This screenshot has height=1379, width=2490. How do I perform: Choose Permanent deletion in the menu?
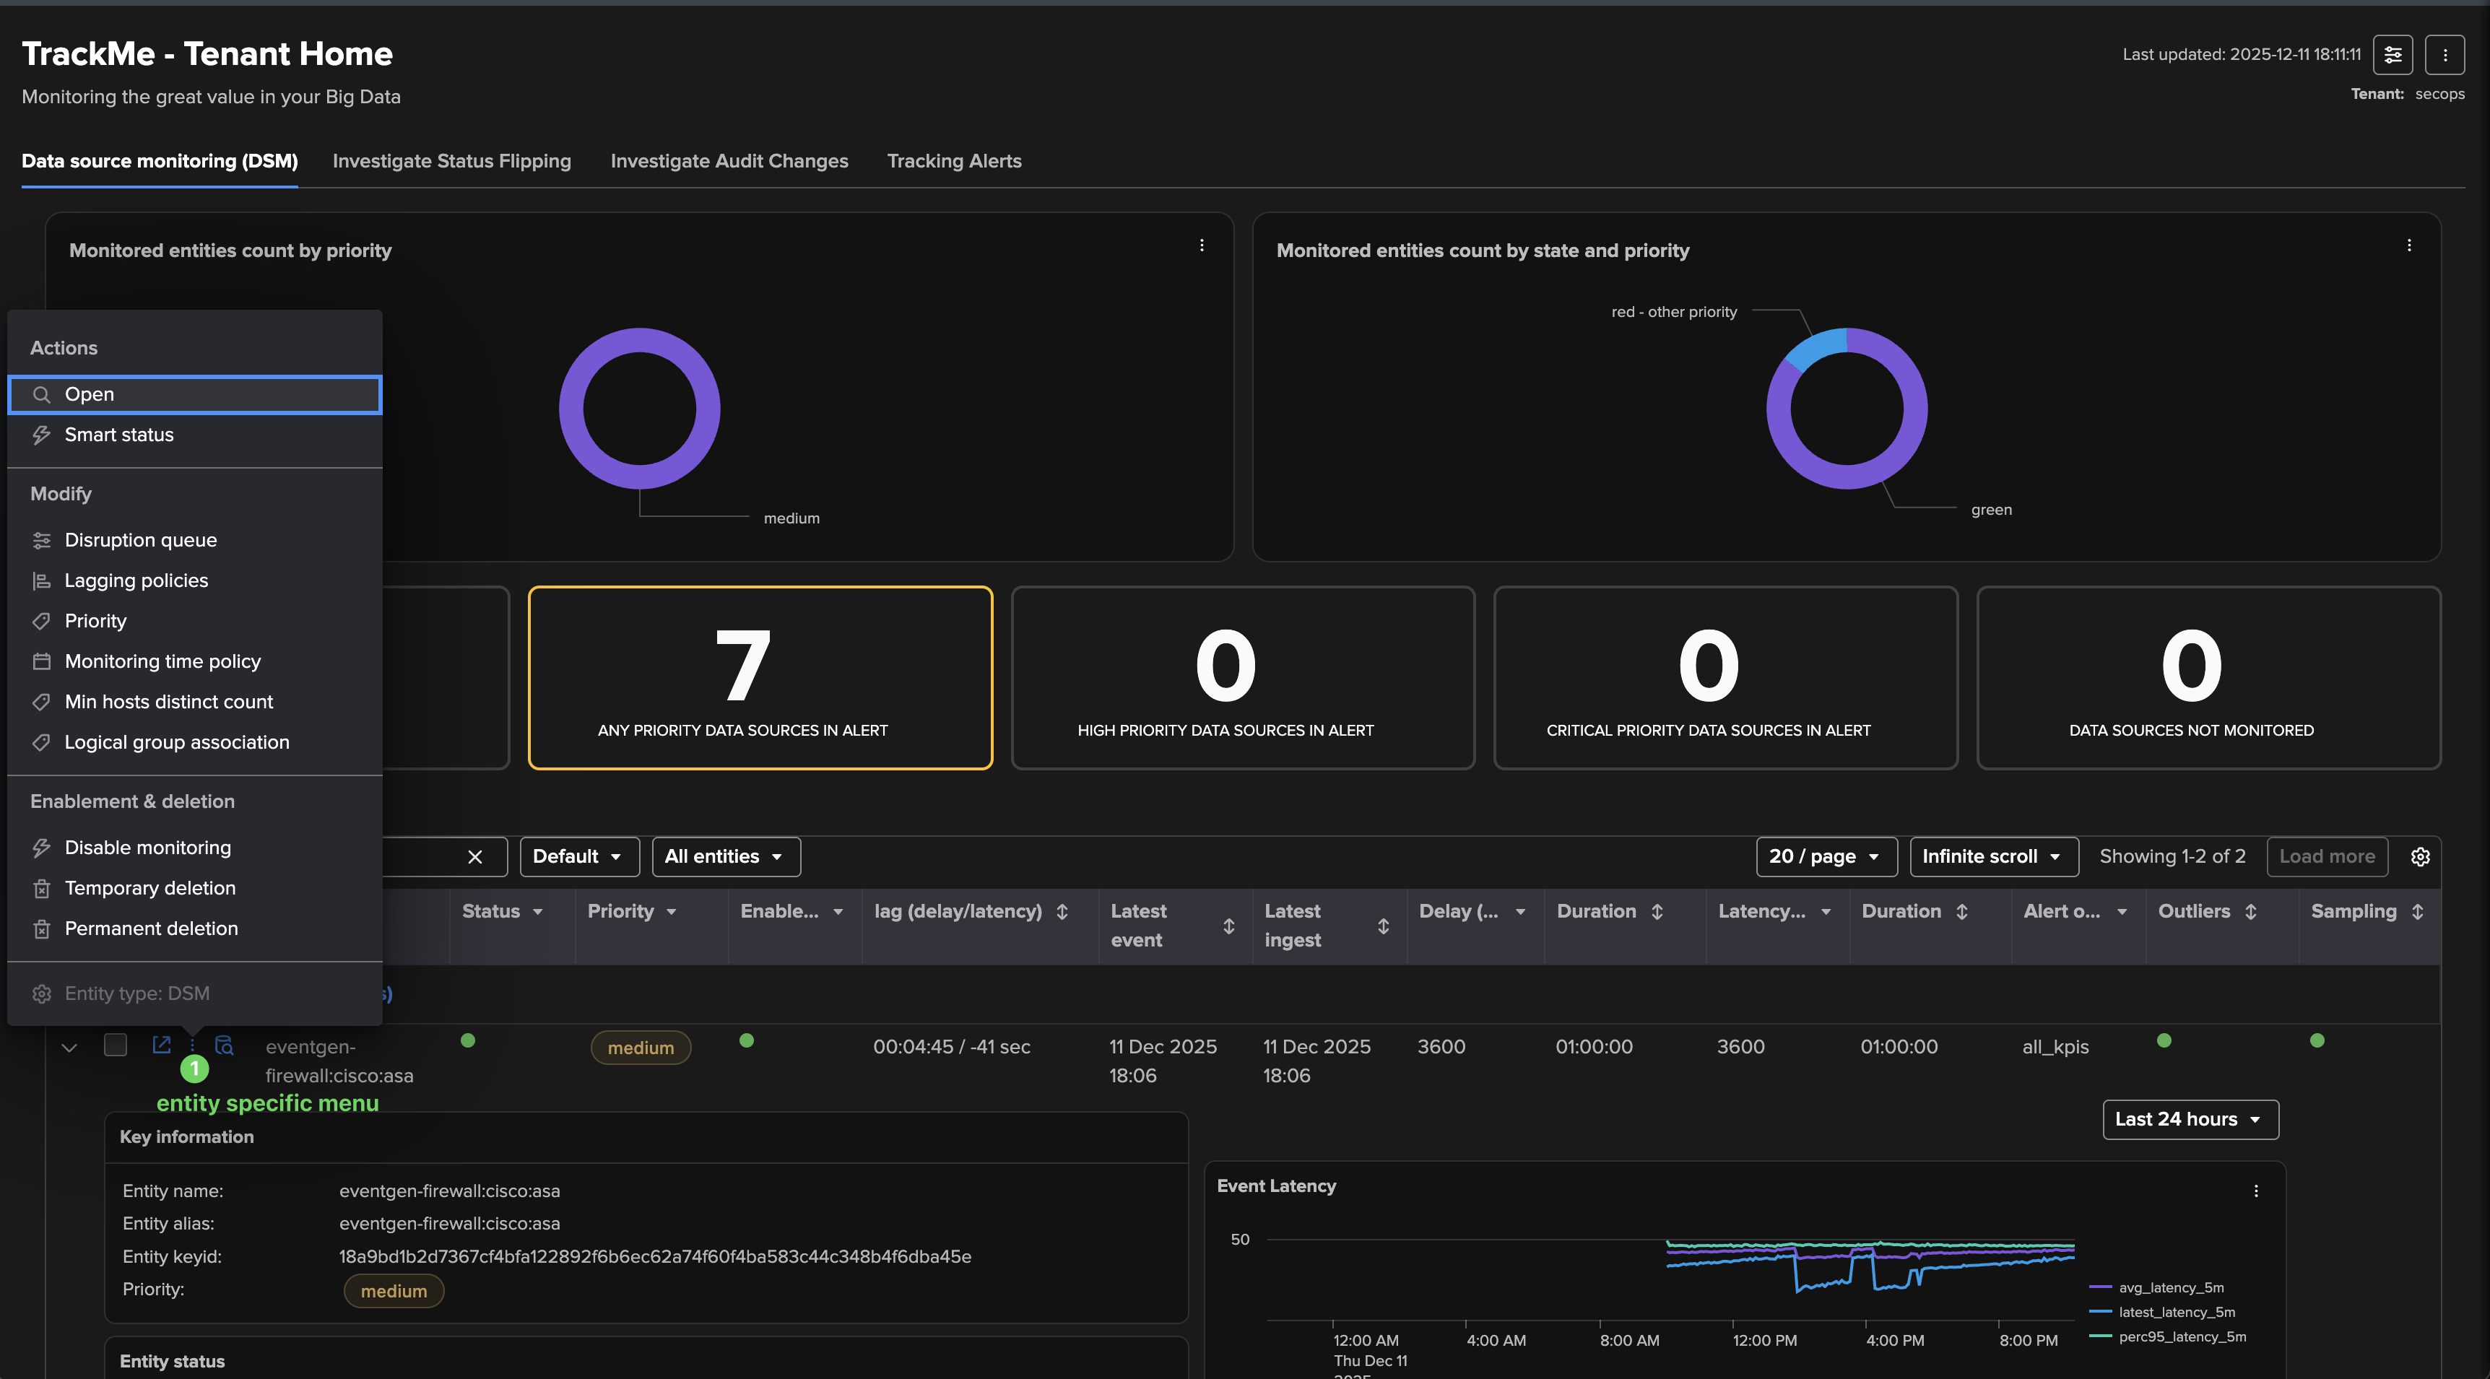click(151, 928)
